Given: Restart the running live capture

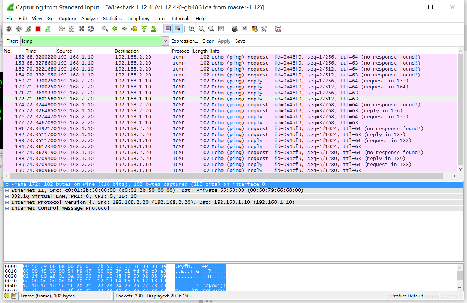Looking at the screenshot, I should [x=48, y=29].
